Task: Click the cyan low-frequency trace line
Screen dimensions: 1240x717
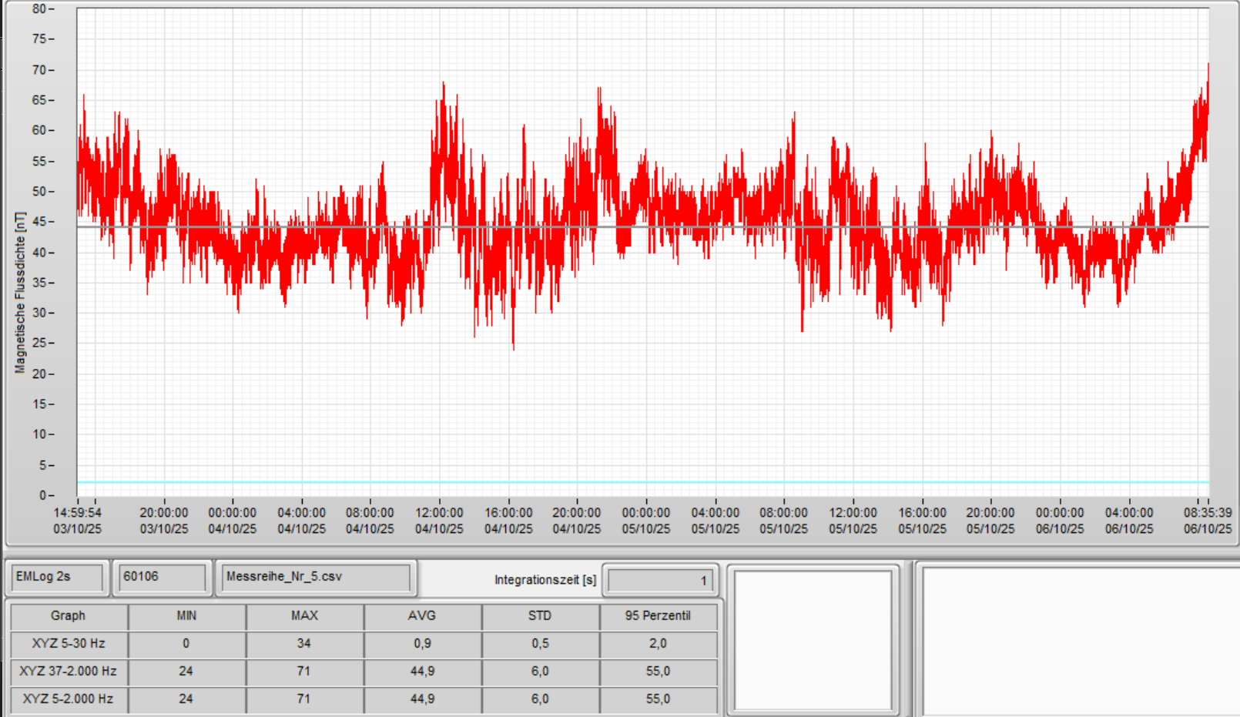Action: [616, 483]
